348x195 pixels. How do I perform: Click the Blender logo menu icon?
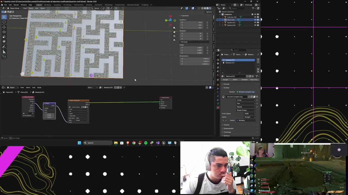tap(2, 5)
